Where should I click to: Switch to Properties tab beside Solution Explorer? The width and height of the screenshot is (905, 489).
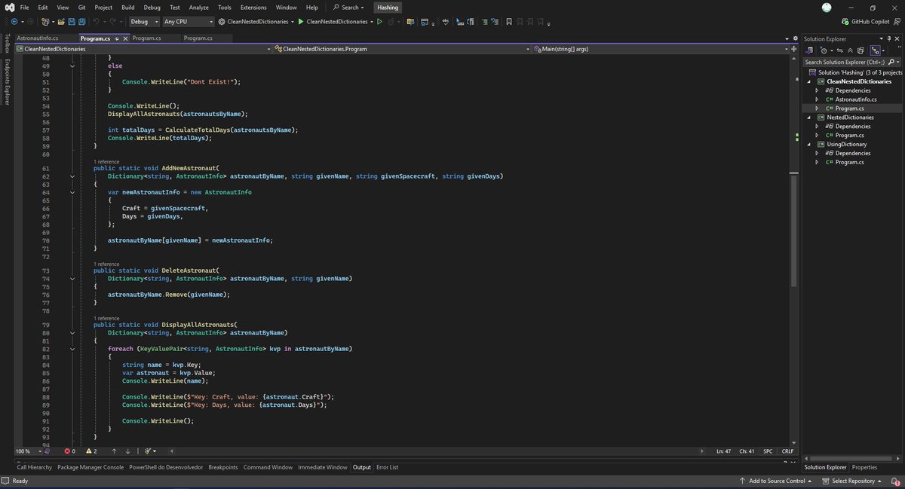(864, 467)
